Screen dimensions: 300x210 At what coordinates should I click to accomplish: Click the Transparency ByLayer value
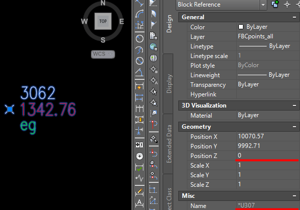click(x=248, y=84)
